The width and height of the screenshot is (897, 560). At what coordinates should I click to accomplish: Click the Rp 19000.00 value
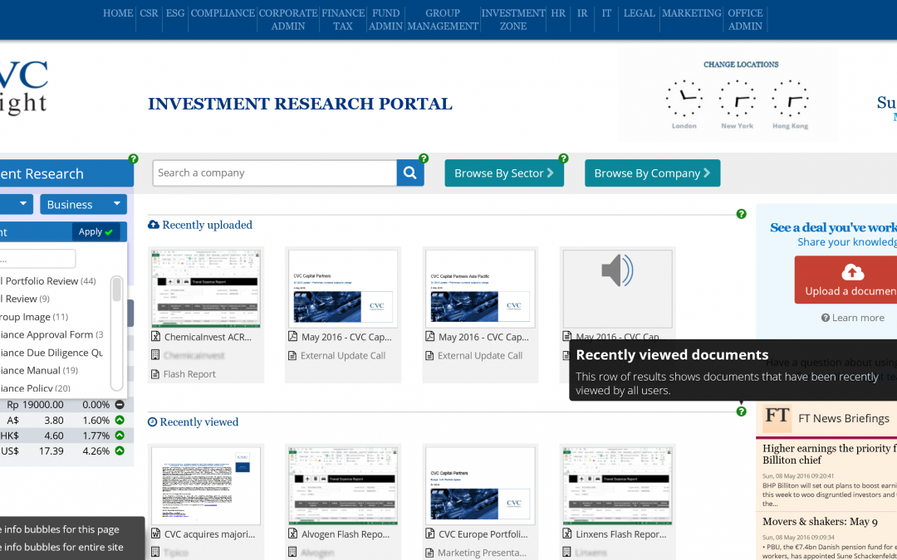35,405
